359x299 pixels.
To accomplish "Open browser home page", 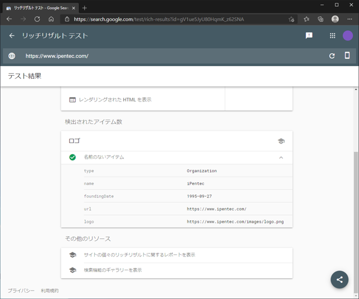I will pos(51,19).
